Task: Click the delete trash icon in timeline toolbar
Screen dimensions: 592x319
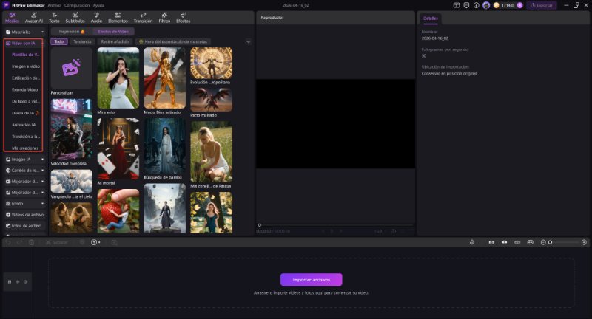Action: (x=31, y=242)
